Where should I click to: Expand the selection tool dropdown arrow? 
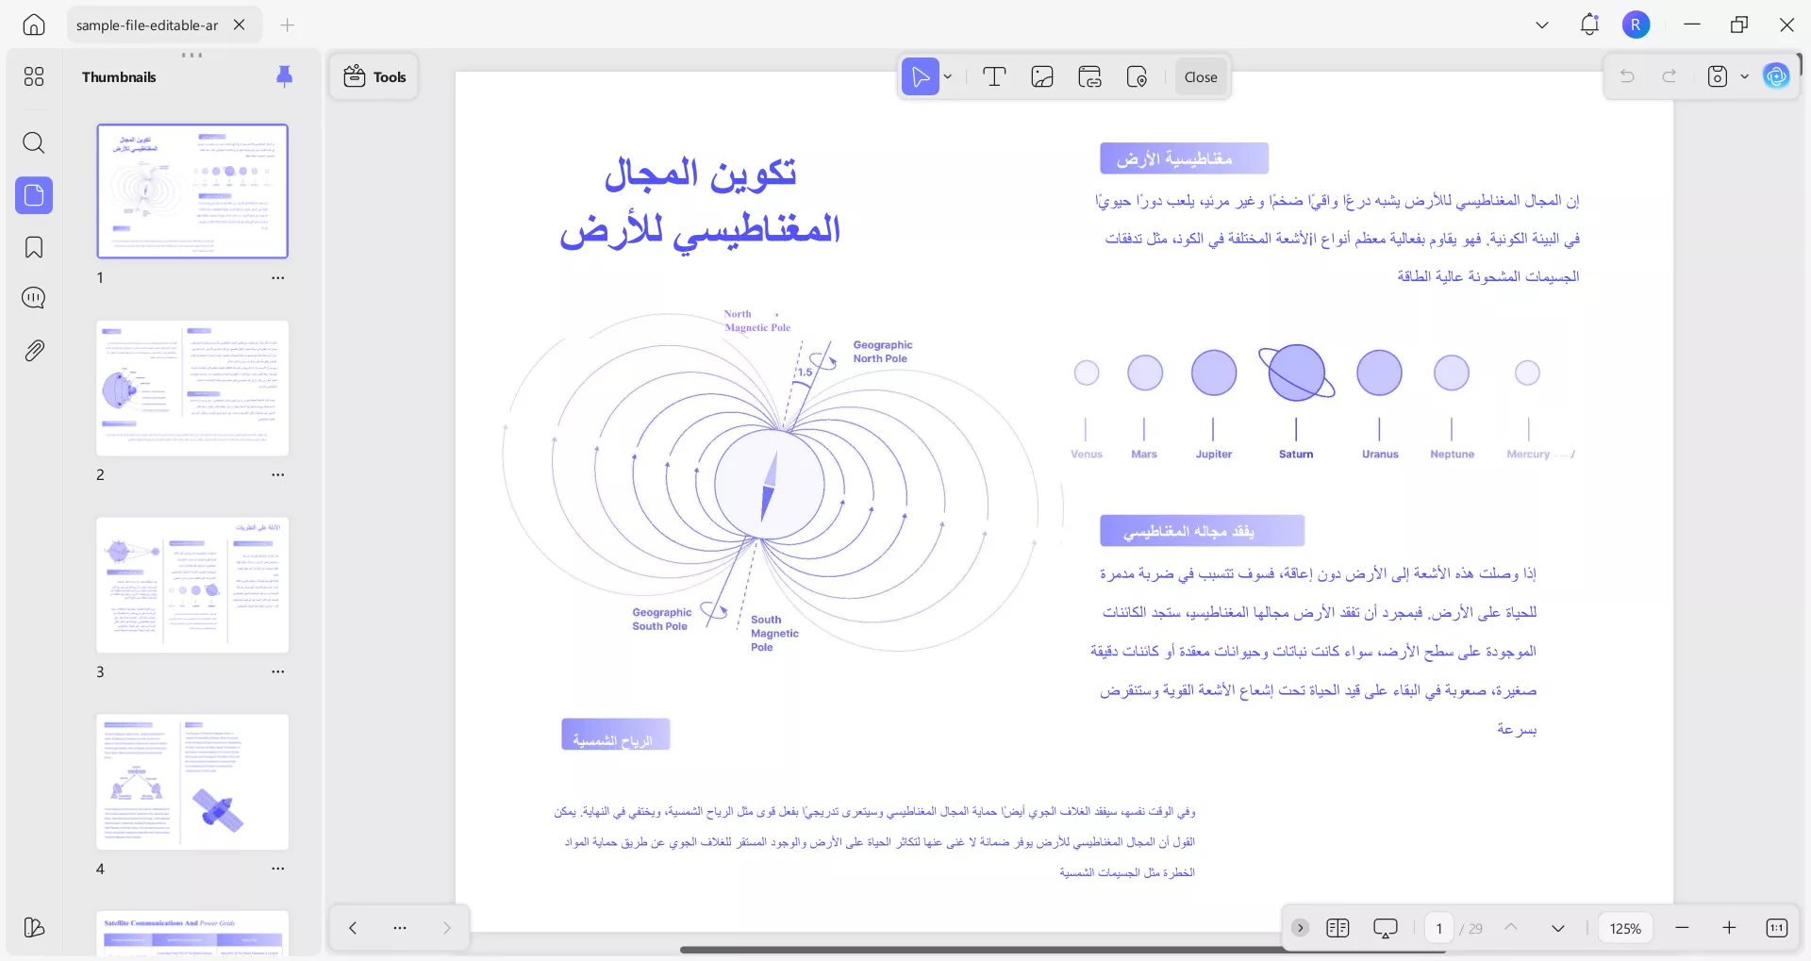tap(948, 76)
